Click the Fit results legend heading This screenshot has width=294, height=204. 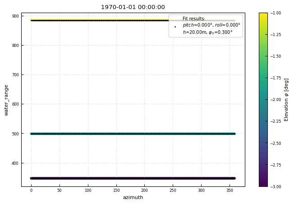(194, 19)
